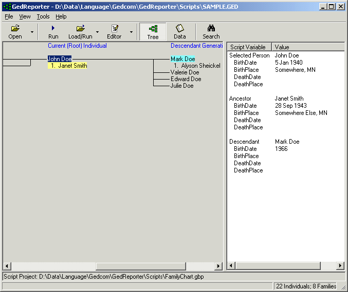Select descendant Mark Doe
The width and height of the screenshot is (348, 292).
pos(182,59)
